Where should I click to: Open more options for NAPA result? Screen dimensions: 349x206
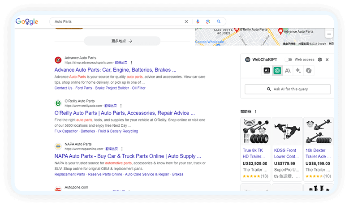[122, 149]
